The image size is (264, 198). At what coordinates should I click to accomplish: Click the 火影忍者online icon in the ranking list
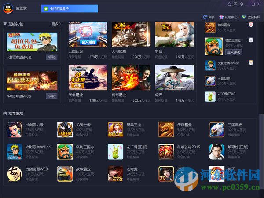(210, 66)
